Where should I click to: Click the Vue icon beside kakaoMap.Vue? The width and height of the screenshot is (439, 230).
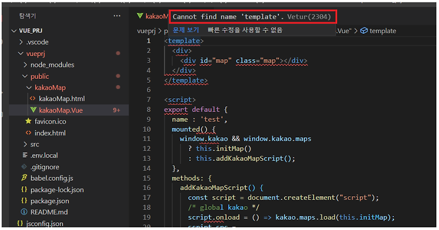pos(33,110)
